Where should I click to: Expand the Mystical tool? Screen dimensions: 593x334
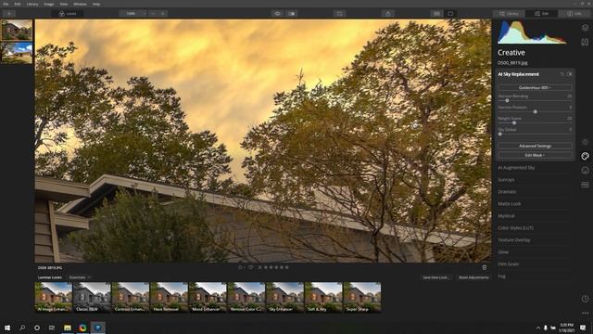coord(507,216)
